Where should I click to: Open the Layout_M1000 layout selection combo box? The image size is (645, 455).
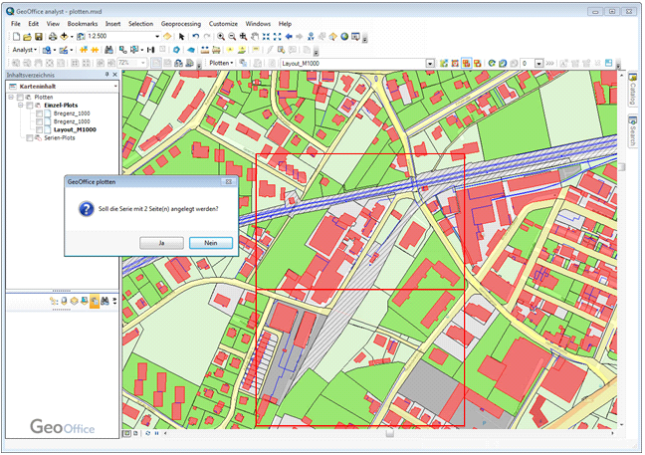(x=430, y=62)
